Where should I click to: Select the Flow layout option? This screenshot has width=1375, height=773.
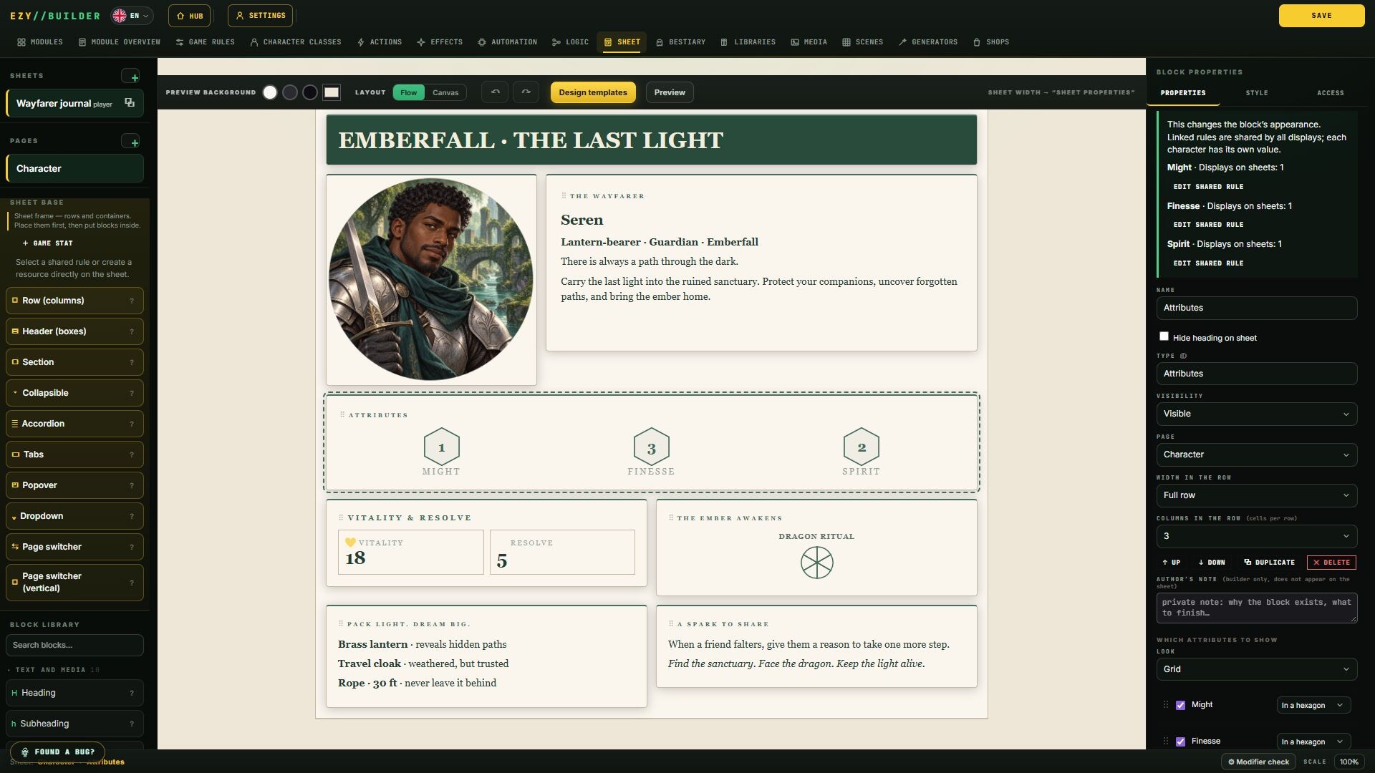[408, 93]
